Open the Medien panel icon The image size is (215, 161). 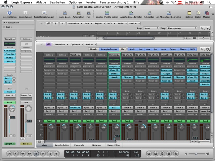click(207, 13)
